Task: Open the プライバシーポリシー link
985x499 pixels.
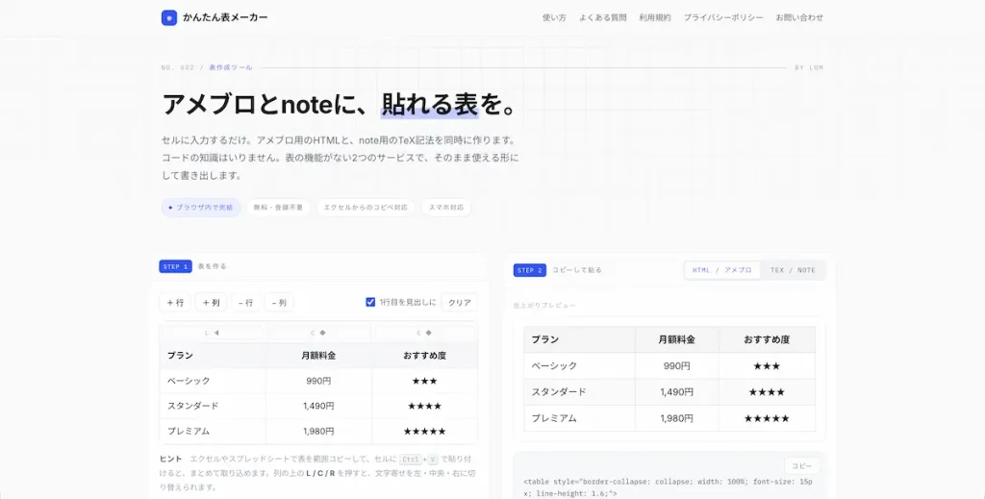Action: coord(723,17)
